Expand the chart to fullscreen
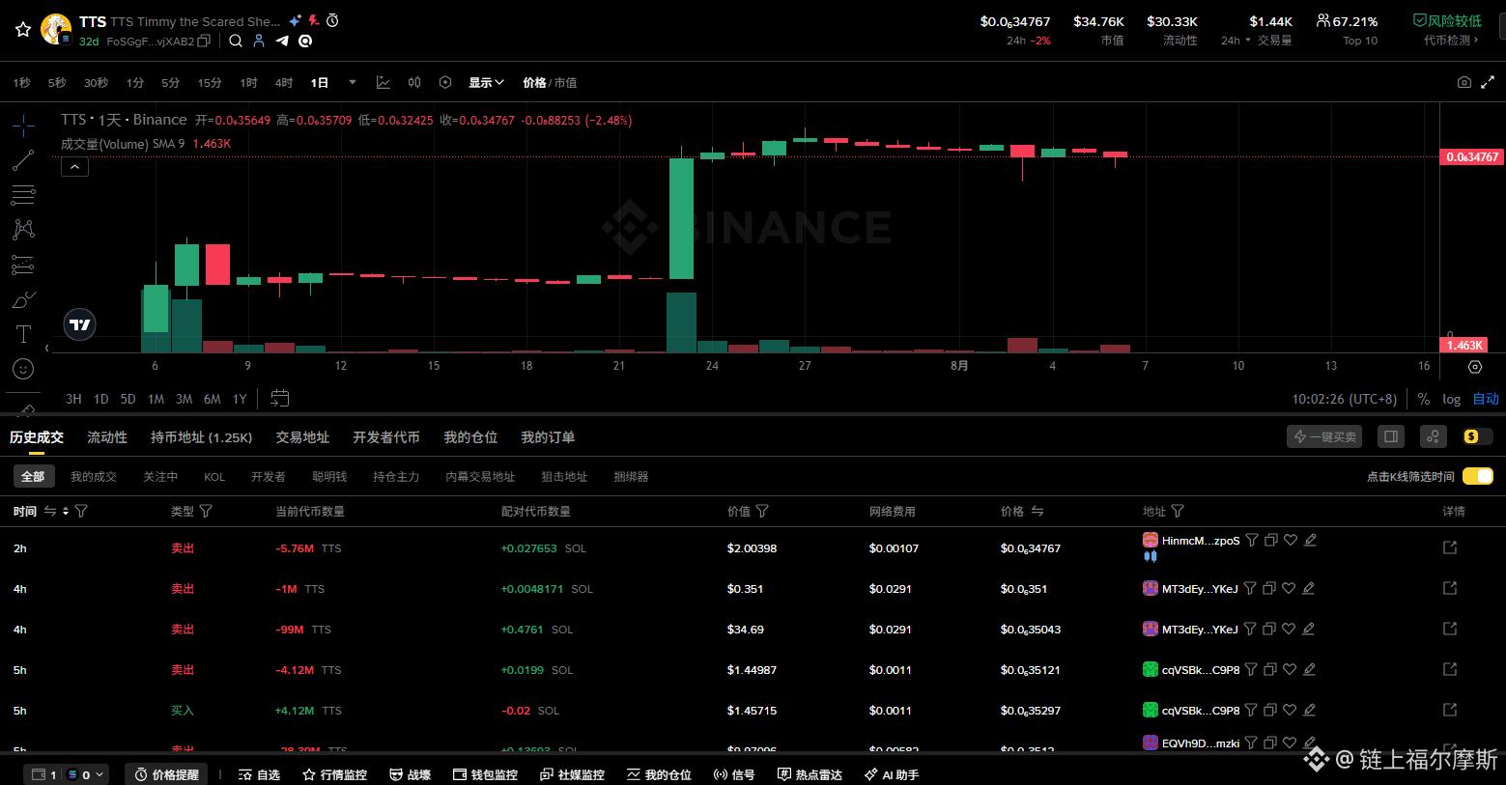 pyautogui.click(x=1488, y=83)
